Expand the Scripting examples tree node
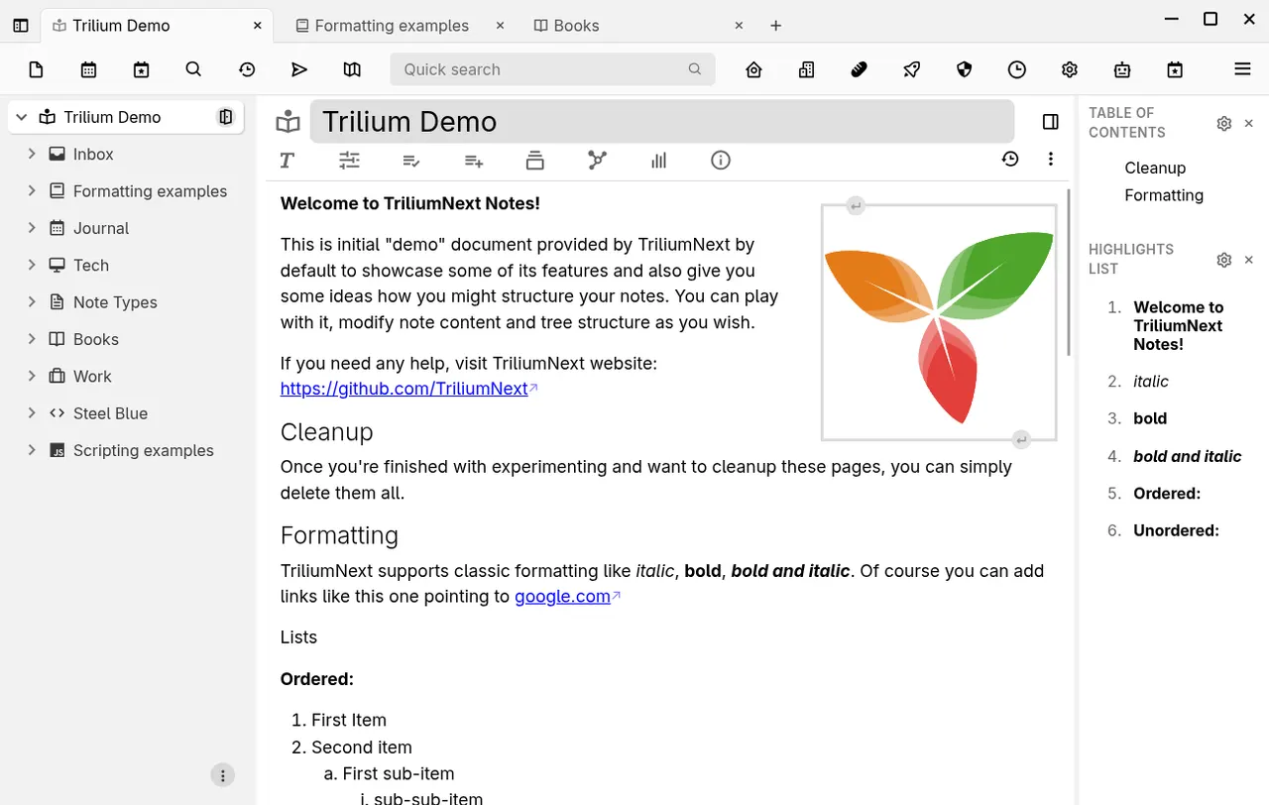This screenshot has height=805, width=1269. [x=32, y=450]
